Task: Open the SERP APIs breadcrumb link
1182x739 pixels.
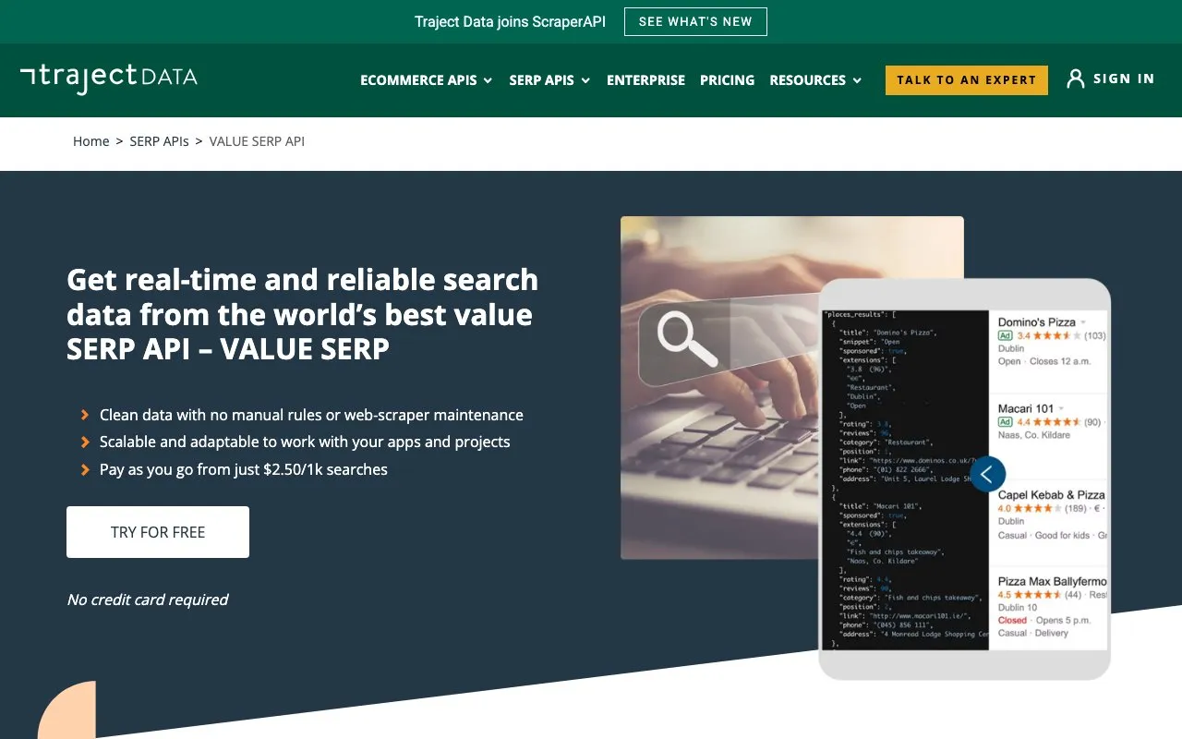Action: click(159, 141)
